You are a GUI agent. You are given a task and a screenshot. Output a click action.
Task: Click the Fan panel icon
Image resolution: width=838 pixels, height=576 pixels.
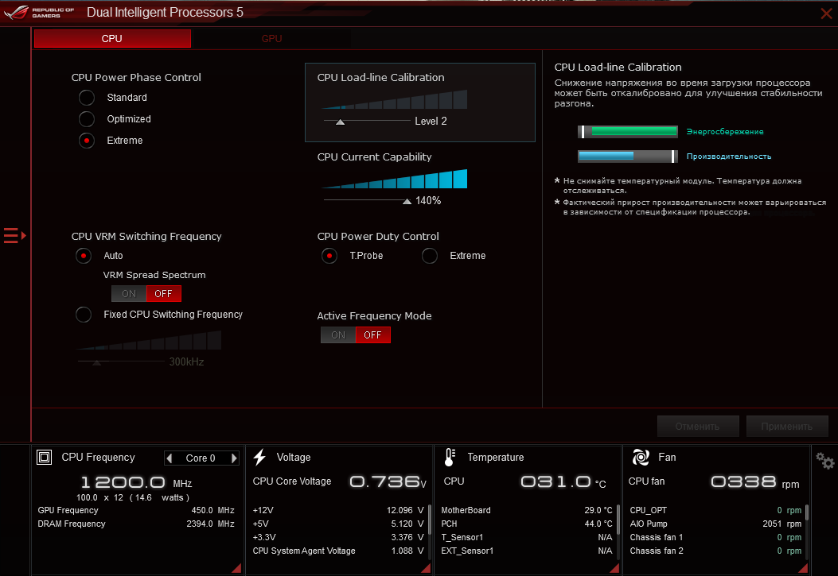(641, 457)
